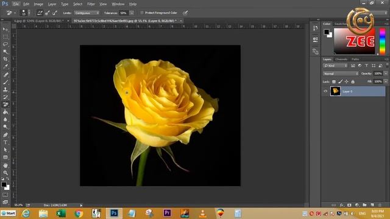Open the Image menu
Image resolution: width=390 pixels, height=219 pixels.
(x=38, y=4)
